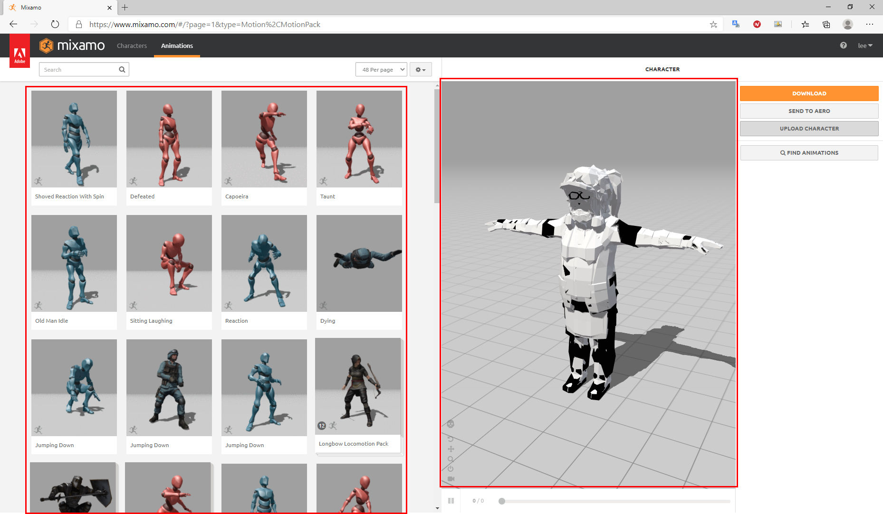The image size is (883, 514).
Task: Click the Capoeira label text
Action: click(237, 196)
